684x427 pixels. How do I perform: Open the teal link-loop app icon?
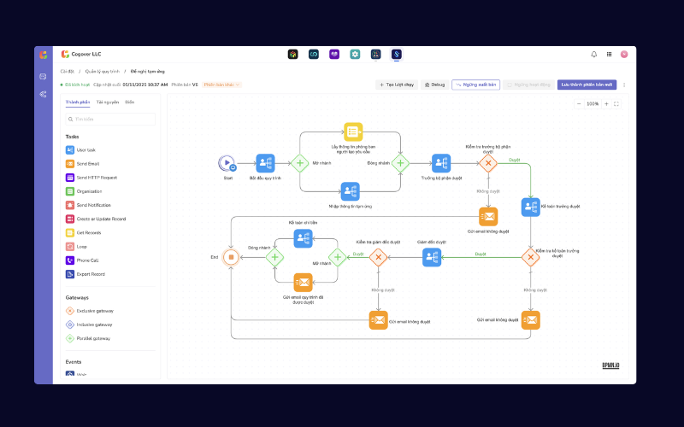pos(314,55)
